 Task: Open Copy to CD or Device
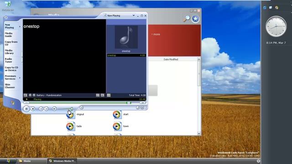pos(11,69)
